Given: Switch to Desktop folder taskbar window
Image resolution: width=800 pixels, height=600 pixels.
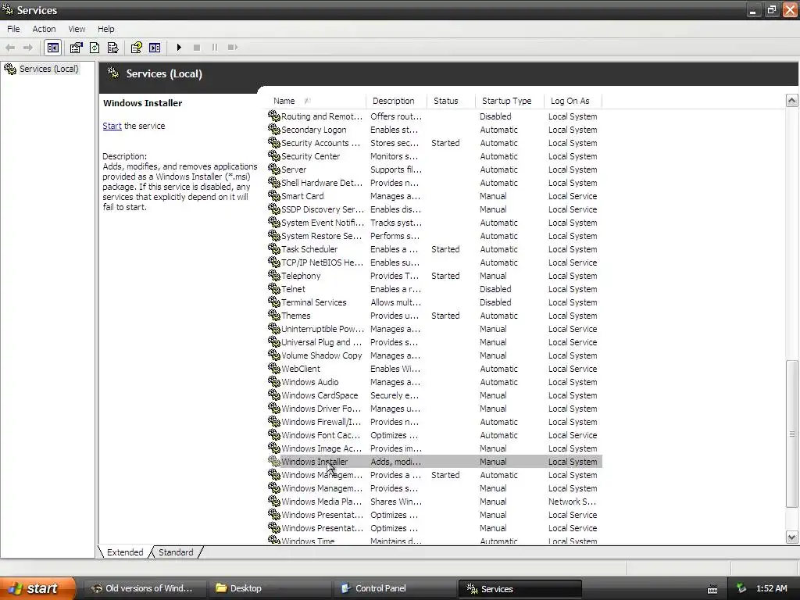Looking at the screenshot, I should coord(270,588).
